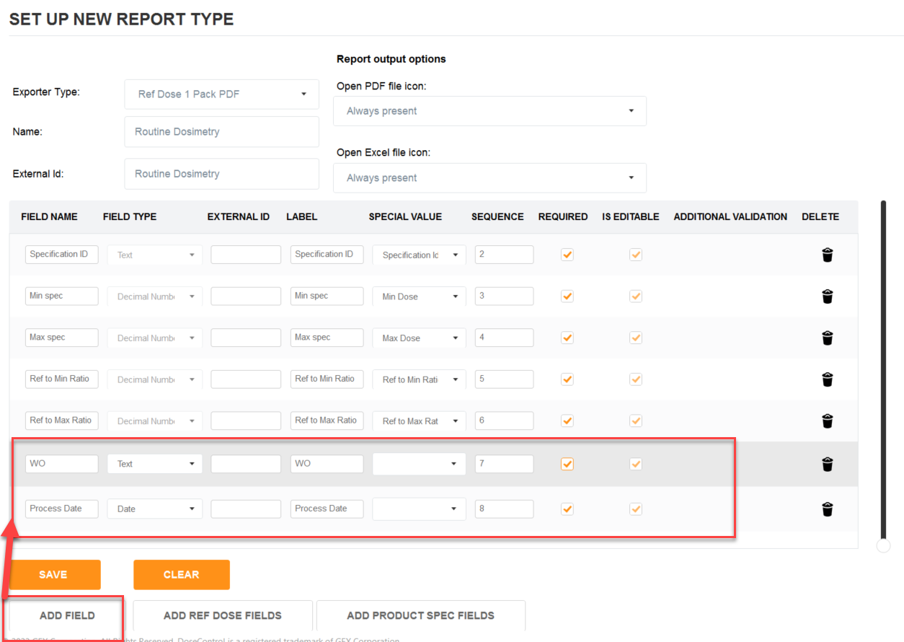Open Field Type dropdown for Process Date
Viewport: 904px width, 642px height.
[x=154, y=509]
